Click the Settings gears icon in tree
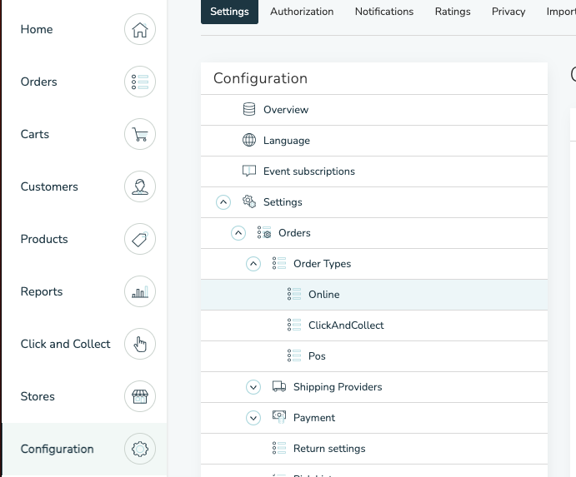This screenshot has width=576, height=477. coord(249,201)
